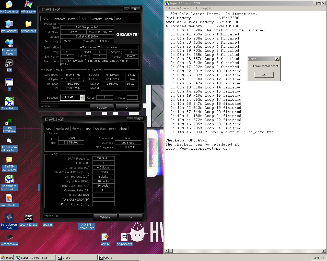The image size is (327, 261).
Task: Expand the Socket #1 selection dropdown
Action: pos(82,97)
